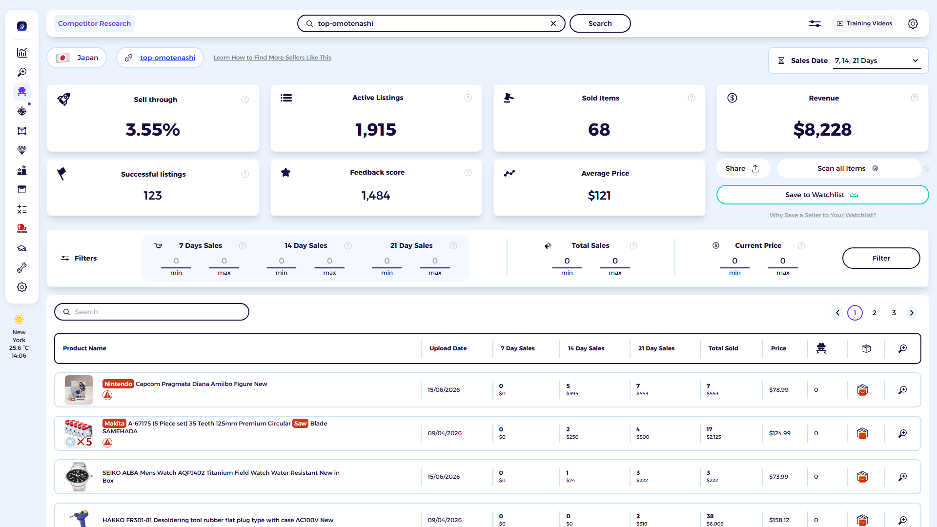This screenshot has width=937, height=527.
Task: Open the calculator sidebar icon
Action: [x=22, y=209]
